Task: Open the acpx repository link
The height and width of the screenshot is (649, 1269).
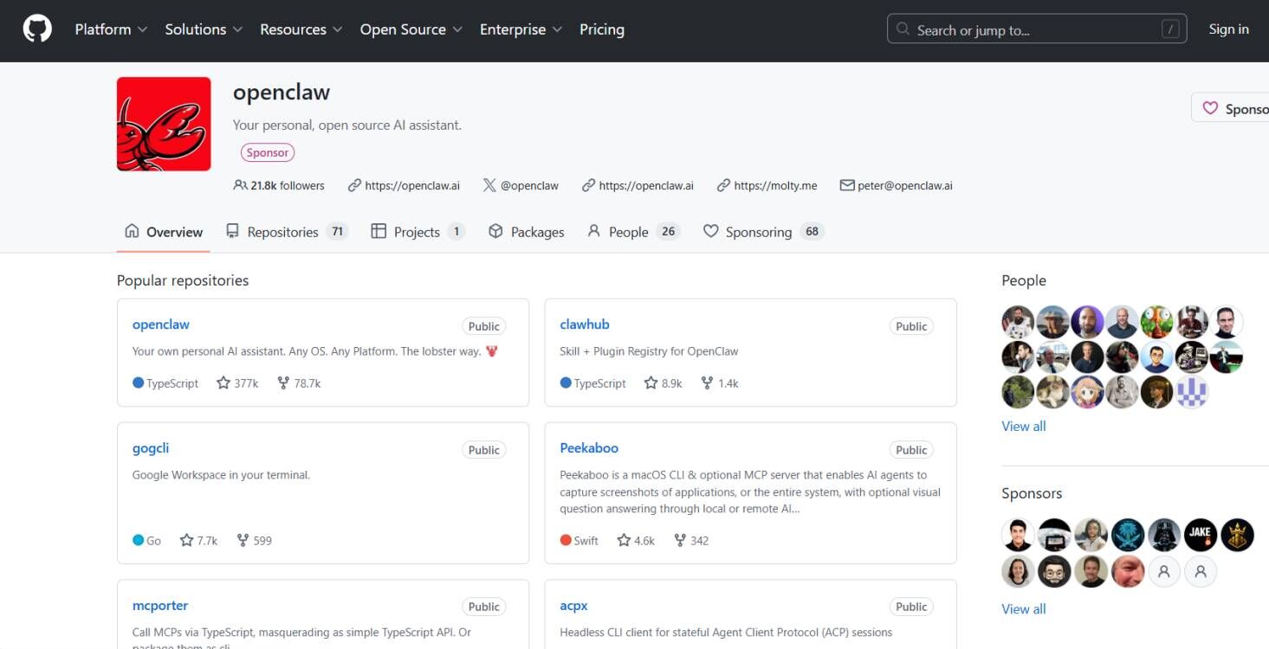Action: [x=573, y=606]
